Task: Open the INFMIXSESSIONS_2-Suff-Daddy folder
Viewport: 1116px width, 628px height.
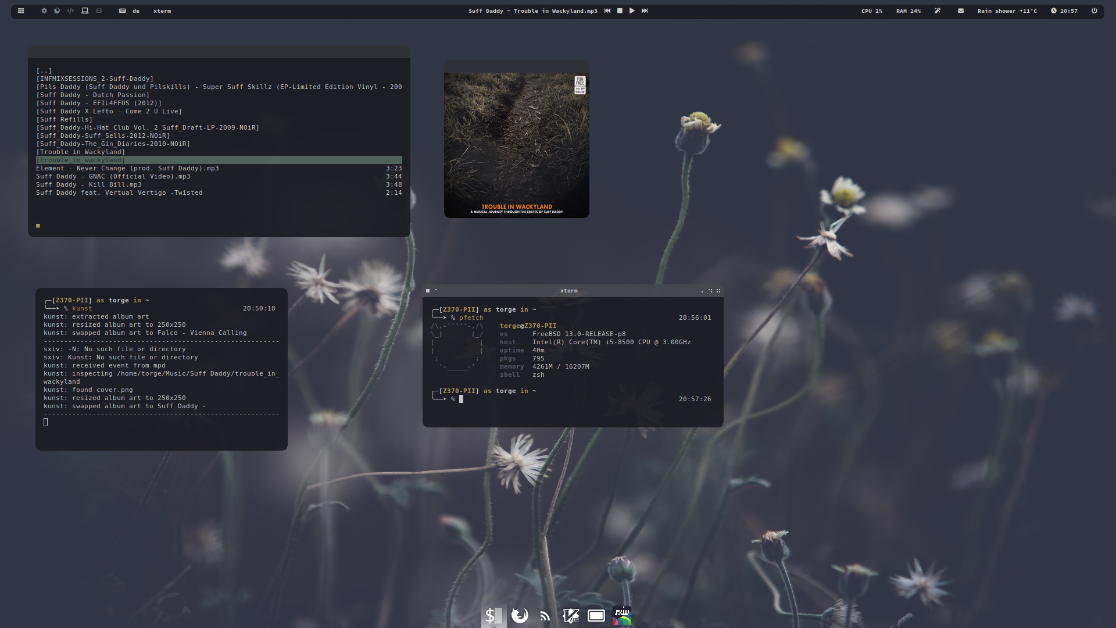Action: (x=95, y=78)
